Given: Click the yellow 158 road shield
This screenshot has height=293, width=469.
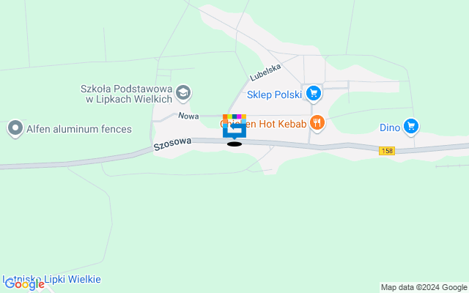Looking at the screenshot, I should pos(387,151).
